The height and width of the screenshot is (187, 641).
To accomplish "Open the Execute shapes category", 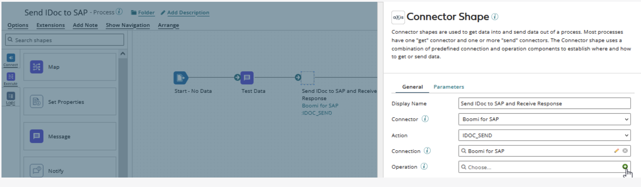I will [x=11, y=79].
